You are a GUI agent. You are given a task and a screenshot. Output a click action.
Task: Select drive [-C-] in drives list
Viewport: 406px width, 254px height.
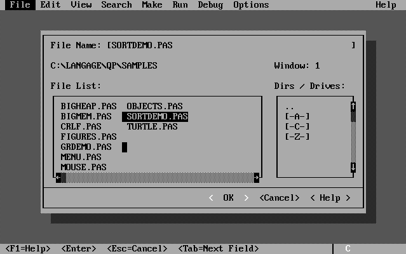coord(297,126)
